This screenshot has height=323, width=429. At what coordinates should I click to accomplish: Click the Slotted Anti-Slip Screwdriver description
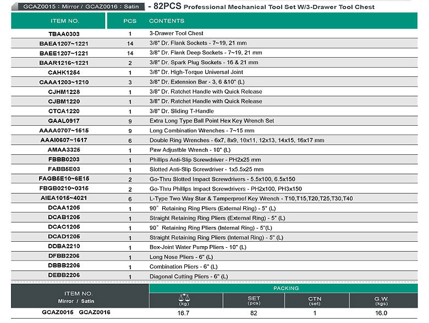point(207,169)
